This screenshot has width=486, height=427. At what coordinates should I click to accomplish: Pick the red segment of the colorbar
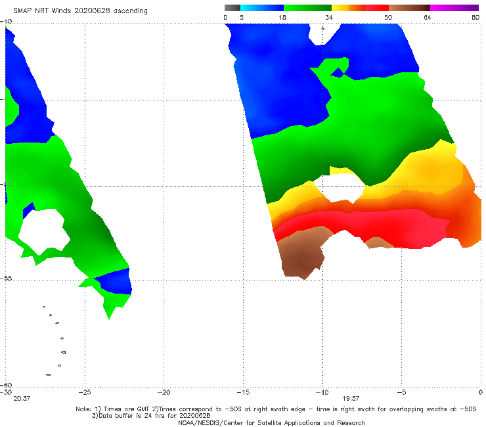click(x=377, y=8)
